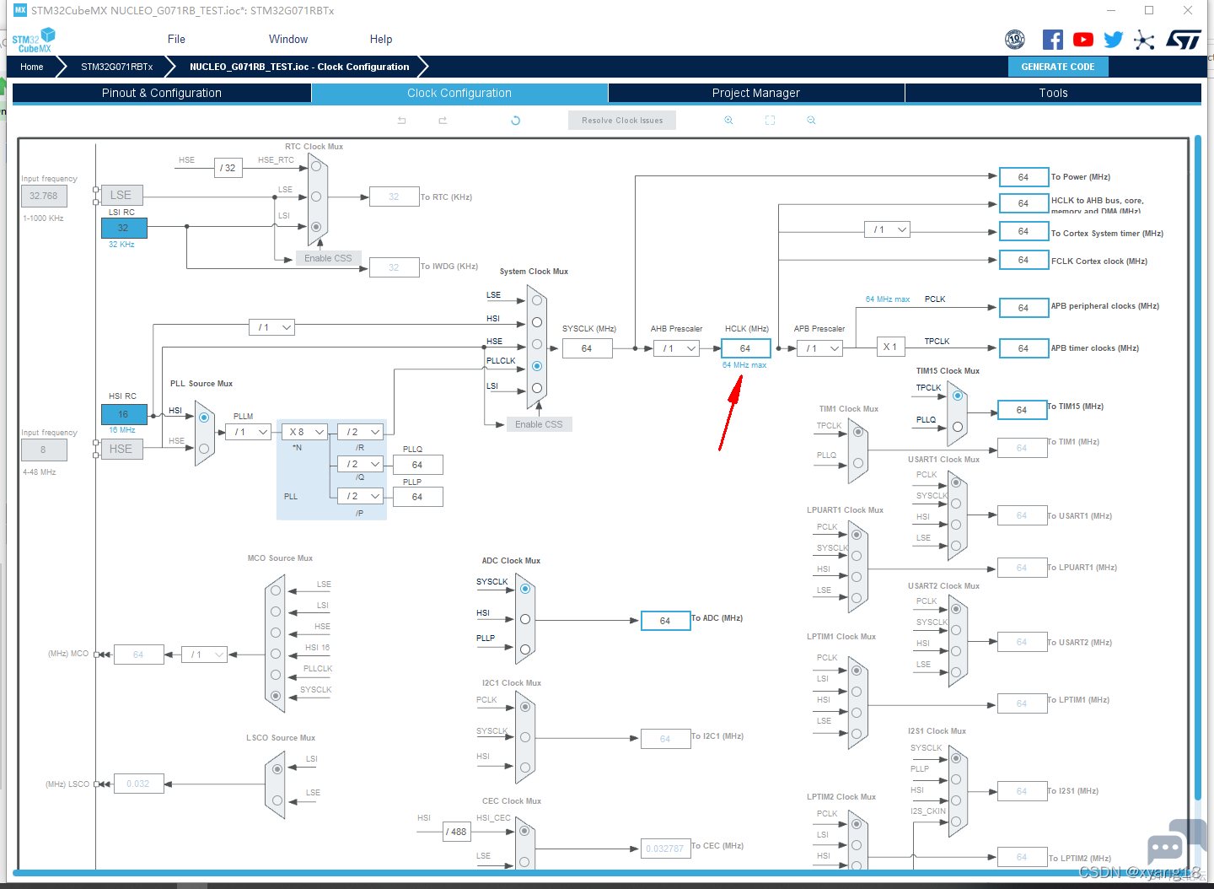
Task: Open the PLL /P divider dropdown
Action: tap(360, 496)
